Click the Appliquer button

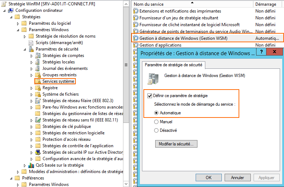pyautogui.click(x=266, y=178)
